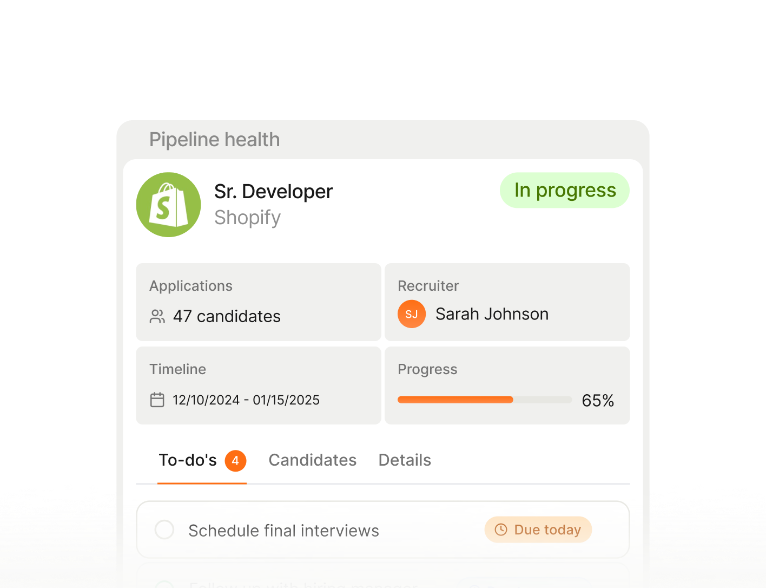766x588 pixels.
Task: Select the Sarah Johnson recruiter link
Action: pyautogui.click(x=492, y=314)
